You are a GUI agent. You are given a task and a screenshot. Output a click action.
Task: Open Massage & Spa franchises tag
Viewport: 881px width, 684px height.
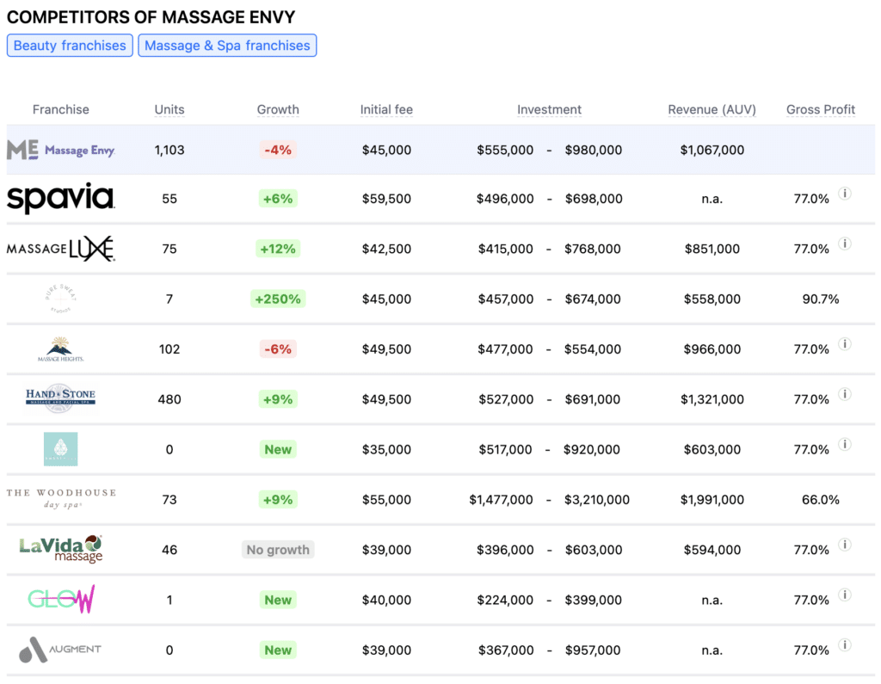[227, 46]
